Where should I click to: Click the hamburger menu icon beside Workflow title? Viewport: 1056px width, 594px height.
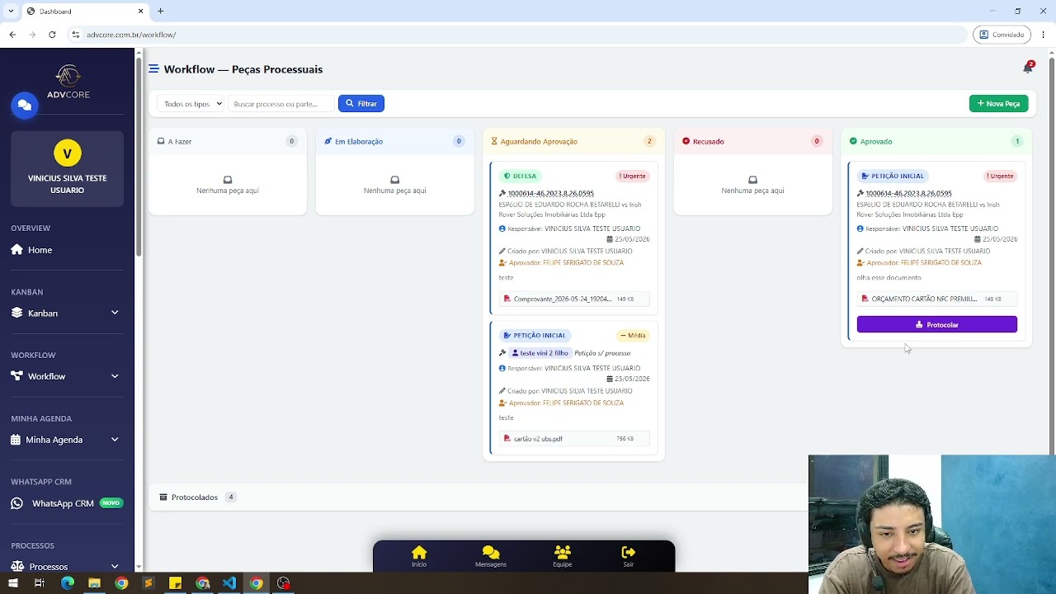[153, 69]
